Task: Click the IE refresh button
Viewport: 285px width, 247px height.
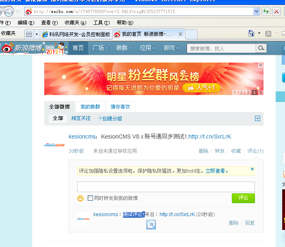Action: [266, 11]
